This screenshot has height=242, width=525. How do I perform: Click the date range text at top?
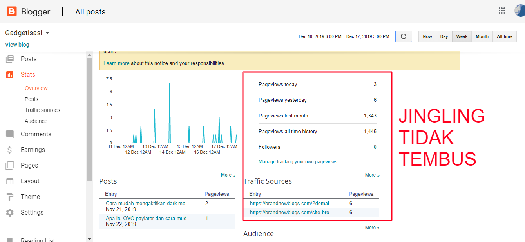(x=344, y=36)
